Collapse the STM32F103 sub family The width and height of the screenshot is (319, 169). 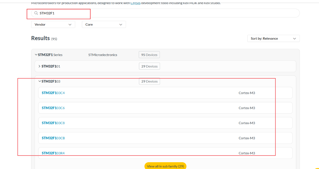click(x=40, y=81)
